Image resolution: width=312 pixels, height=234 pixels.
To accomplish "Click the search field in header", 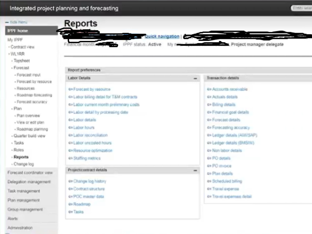I will 301,8.
